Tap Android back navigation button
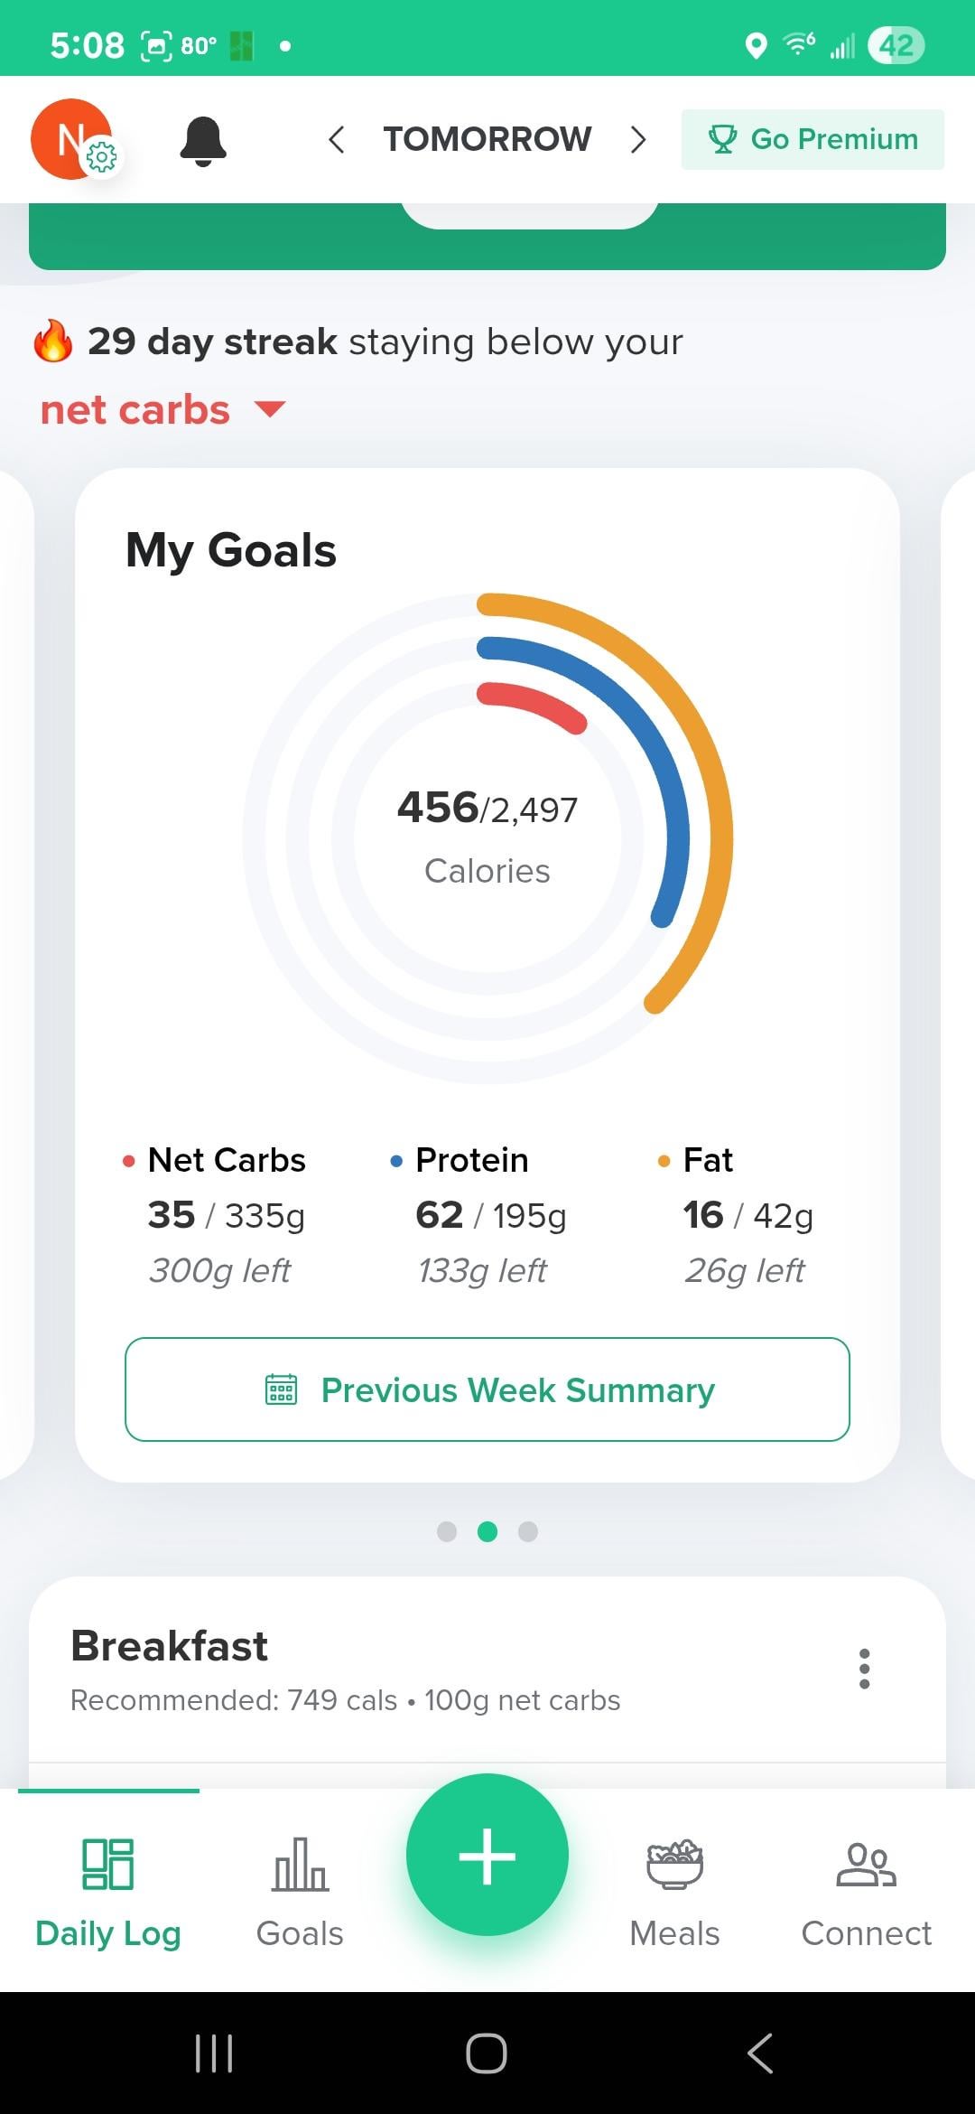Viewport: 975px width, 2114px height. pos(760,2053)
